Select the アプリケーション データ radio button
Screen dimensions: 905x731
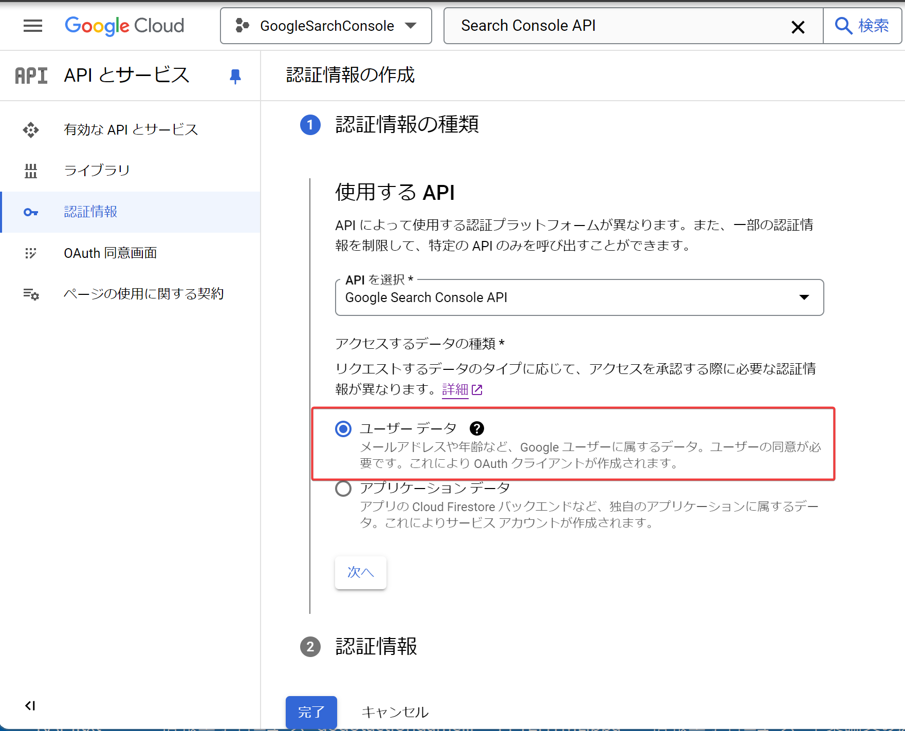click(343, 489)
